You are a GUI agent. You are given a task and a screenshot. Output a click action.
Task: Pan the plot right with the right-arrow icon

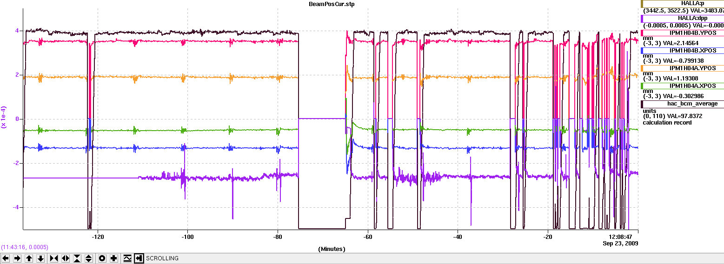(x=17, y=258)
